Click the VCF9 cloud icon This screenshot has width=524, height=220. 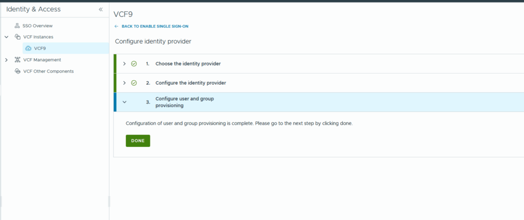point(28,48)
